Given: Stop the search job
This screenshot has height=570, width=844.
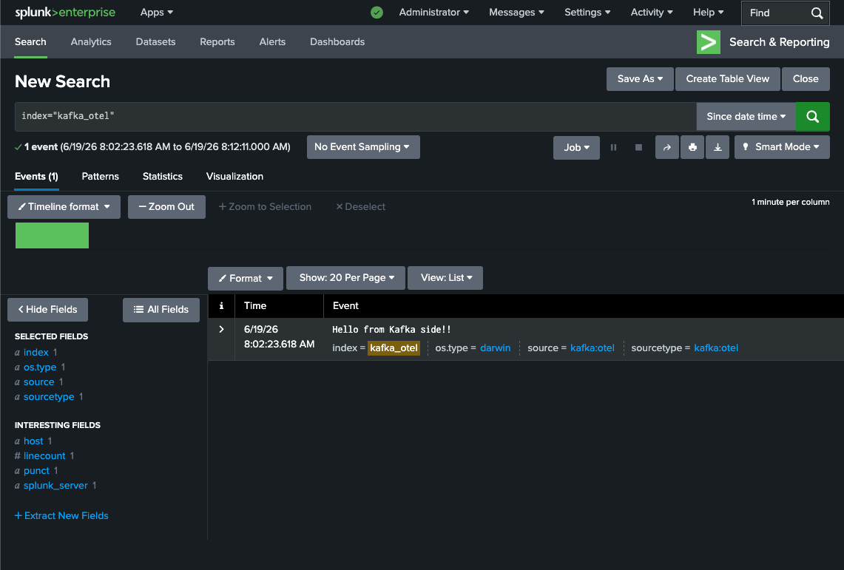Looking at the screenshot, I should click(638, 147).
